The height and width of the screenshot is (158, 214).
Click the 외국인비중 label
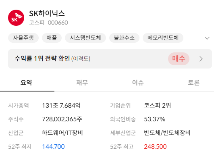click(123, 119)
